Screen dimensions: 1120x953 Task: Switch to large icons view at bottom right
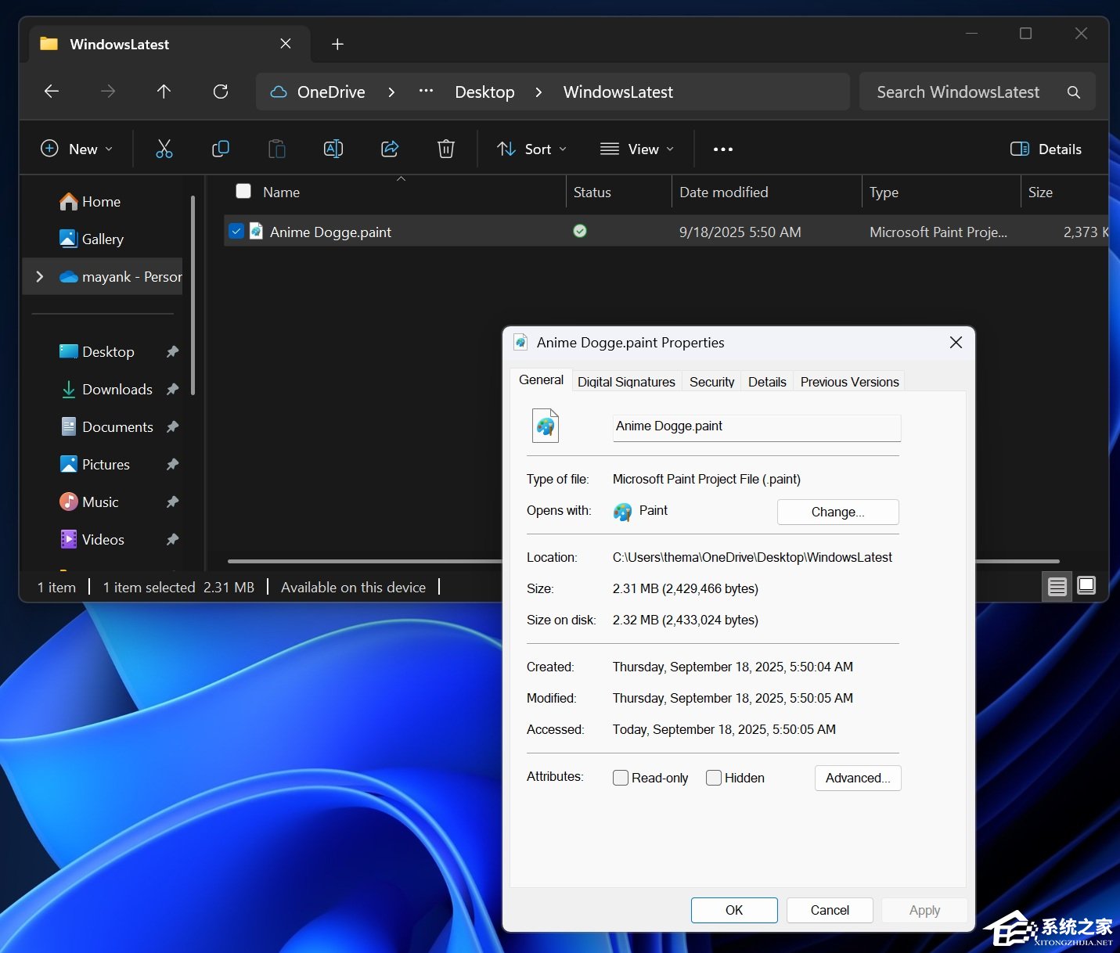tap(1086, 585)
